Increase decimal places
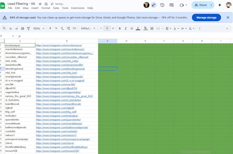Image resolution: width=233 pixels, height=154 pixels. tap(68, 28)
